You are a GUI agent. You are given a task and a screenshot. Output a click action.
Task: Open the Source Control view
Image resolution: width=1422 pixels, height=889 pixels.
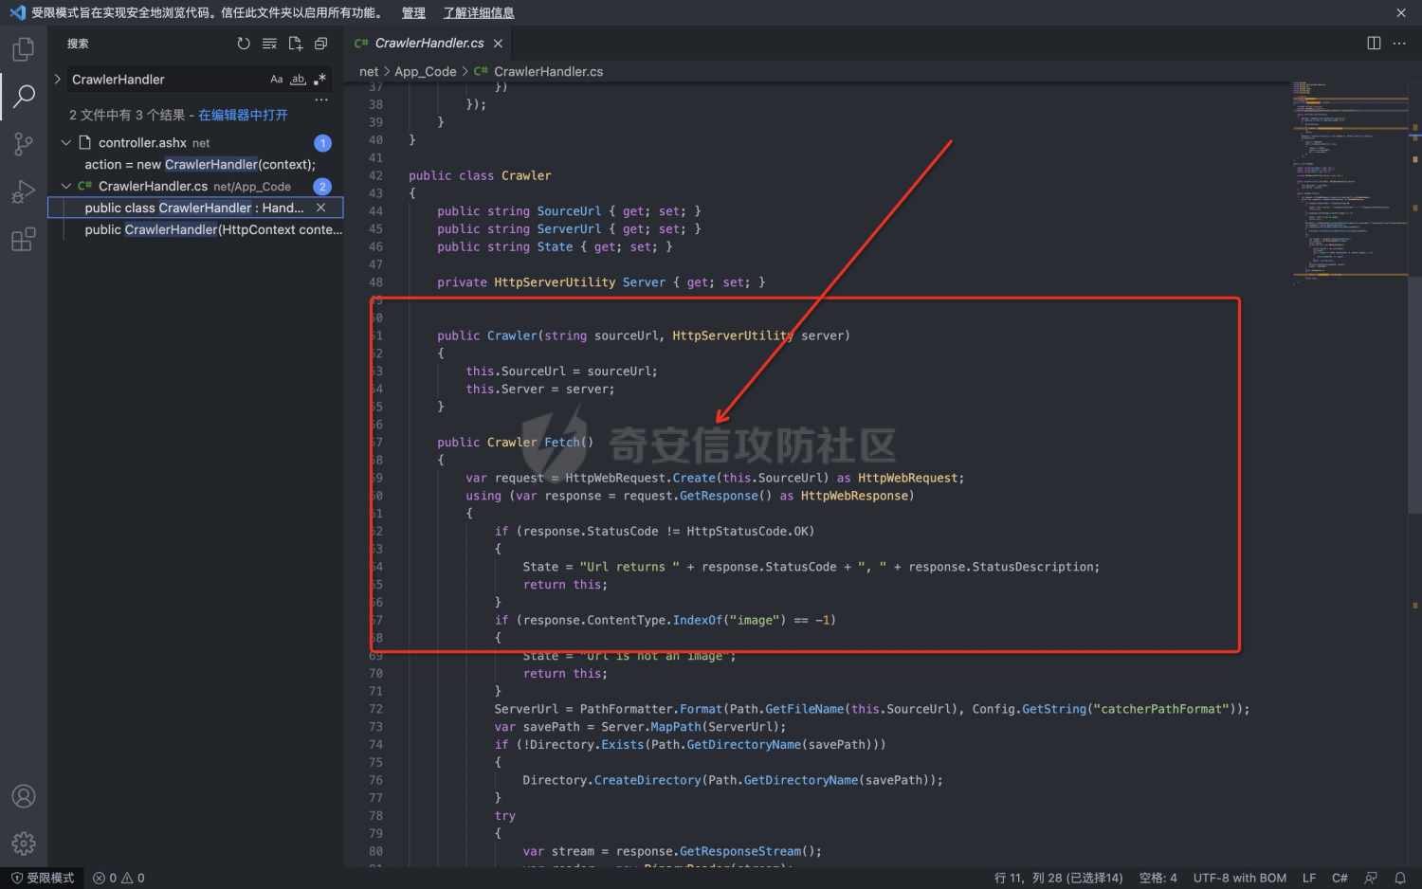point(23,144)
